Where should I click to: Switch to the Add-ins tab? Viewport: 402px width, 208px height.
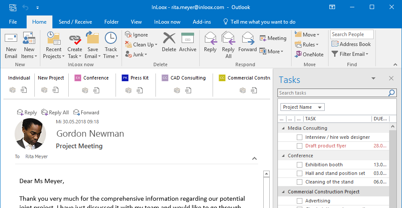tap(202, 22)
